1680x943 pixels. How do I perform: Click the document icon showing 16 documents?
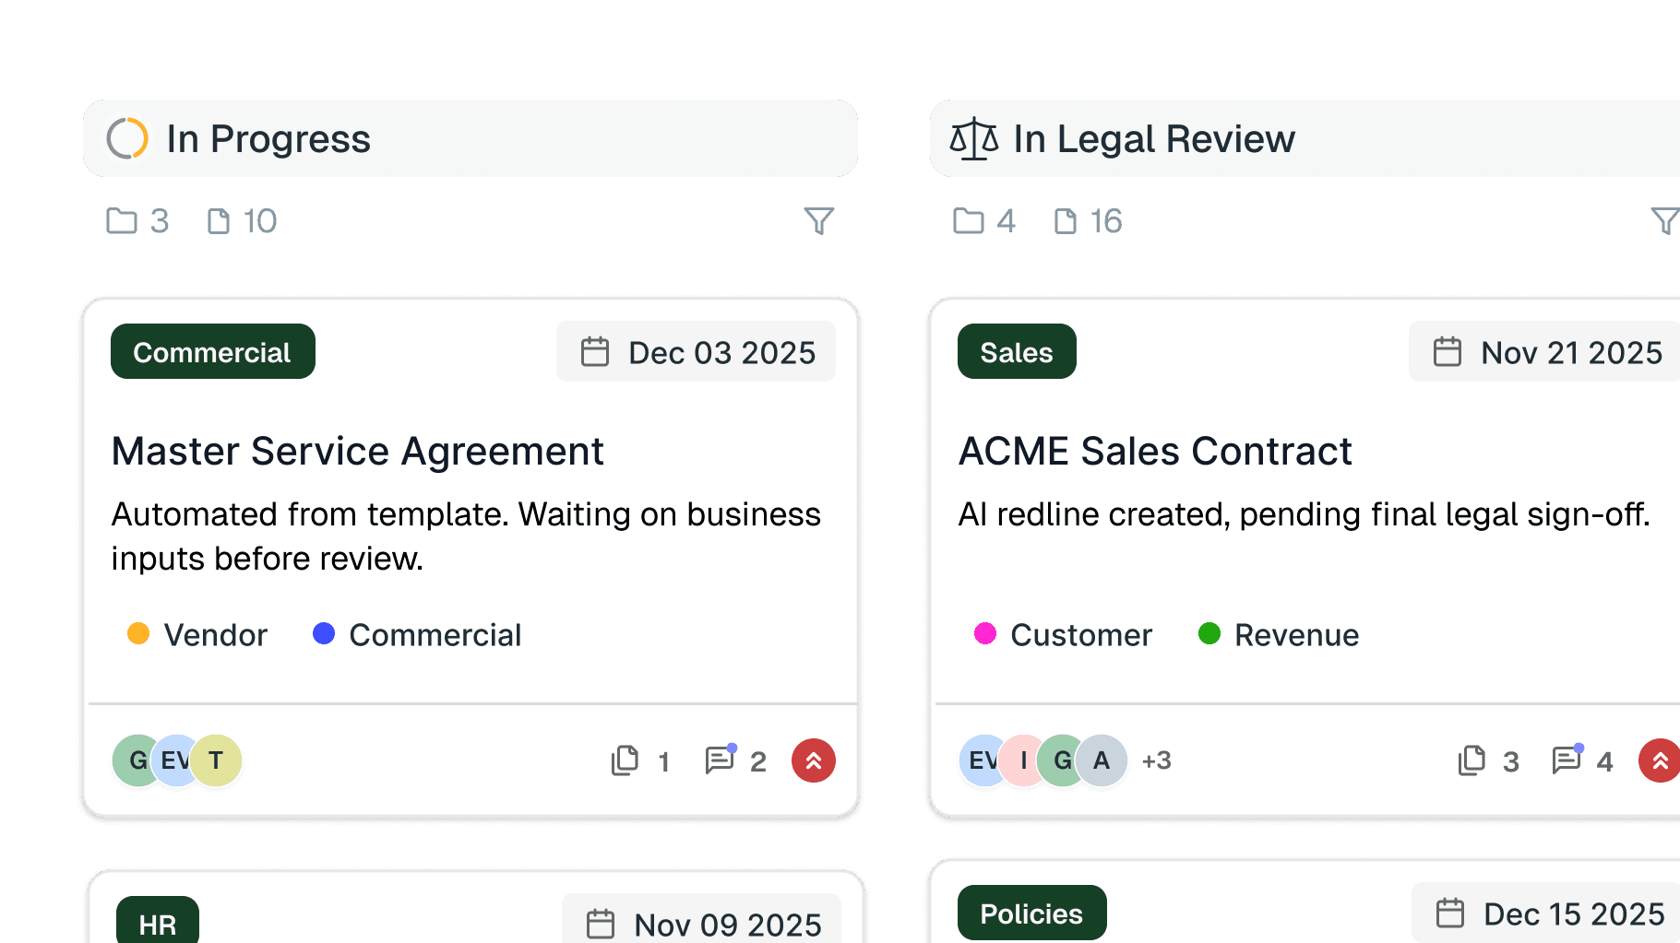click(1066, 220)
